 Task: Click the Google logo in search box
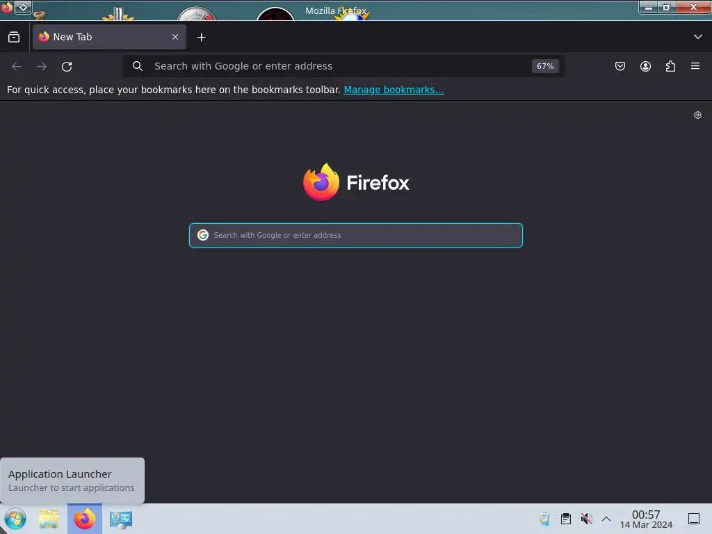click(203, 235)
